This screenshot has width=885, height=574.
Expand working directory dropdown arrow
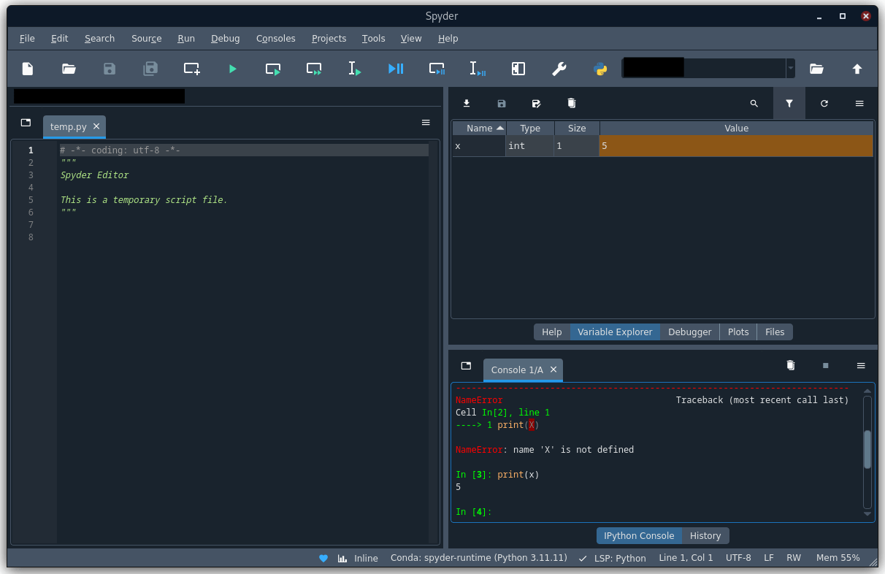tap(790, 69)
